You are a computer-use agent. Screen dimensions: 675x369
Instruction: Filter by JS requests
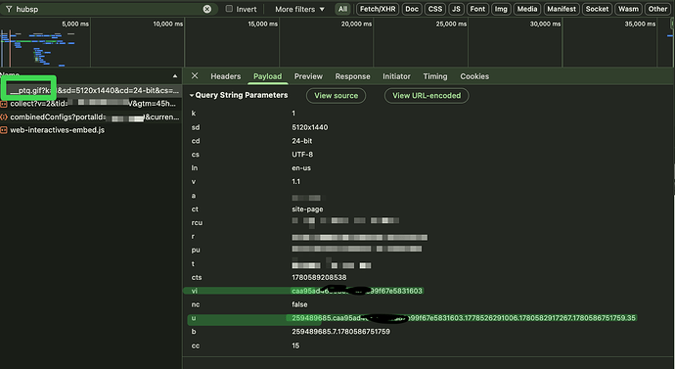pyautogui.click(x=456, y=9)
